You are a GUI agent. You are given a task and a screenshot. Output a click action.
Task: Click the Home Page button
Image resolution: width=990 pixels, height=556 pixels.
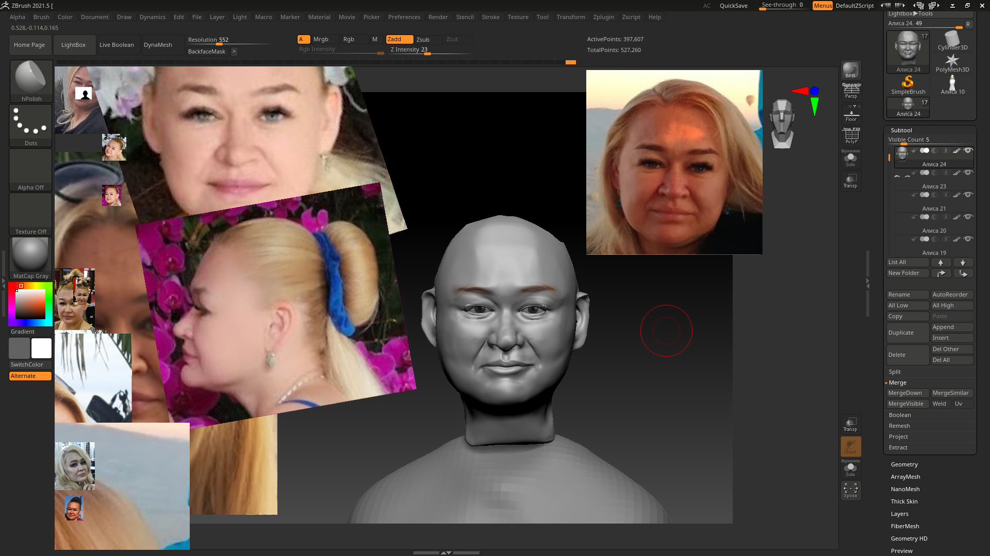(29, 45)
